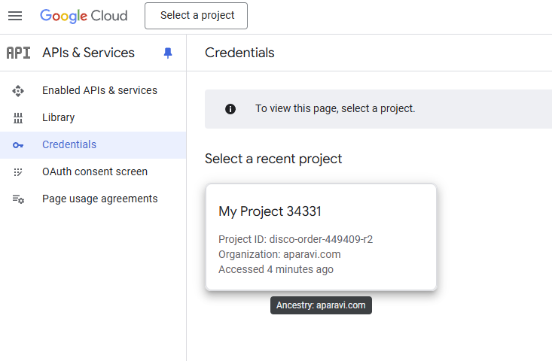Click the Enabled APIs & services icon
The height and width of the screenshot is (361, 552).
tap(18, 91)
